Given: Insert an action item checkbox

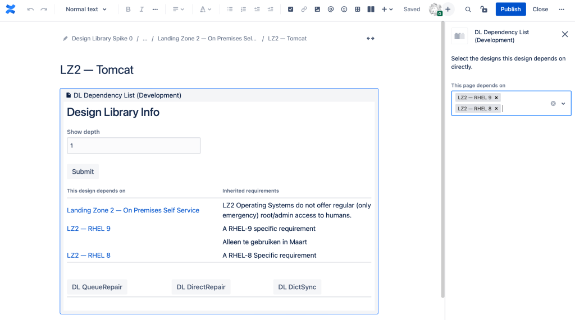Looking at the screenshot, I should [x=290, y=10].
